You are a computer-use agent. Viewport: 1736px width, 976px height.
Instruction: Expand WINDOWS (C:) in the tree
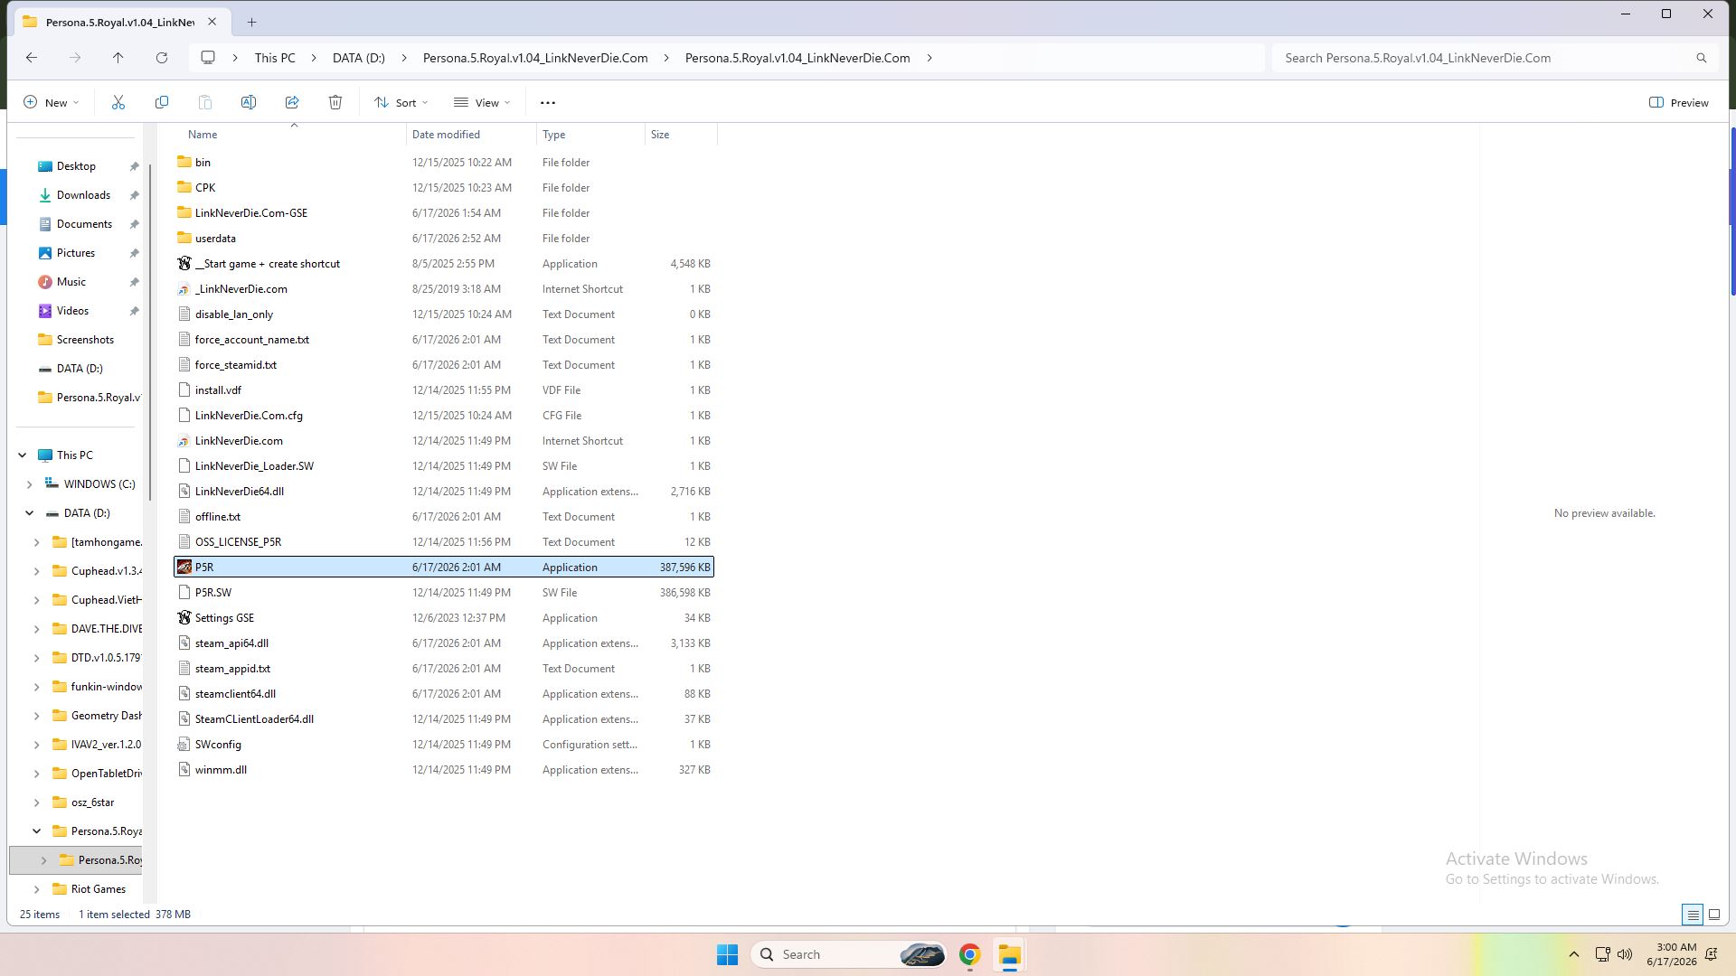coord(30,484)
